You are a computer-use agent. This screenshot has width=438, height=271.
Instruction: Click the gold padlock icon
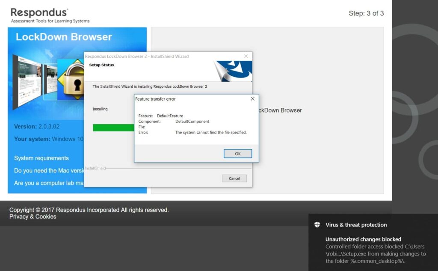73,79
